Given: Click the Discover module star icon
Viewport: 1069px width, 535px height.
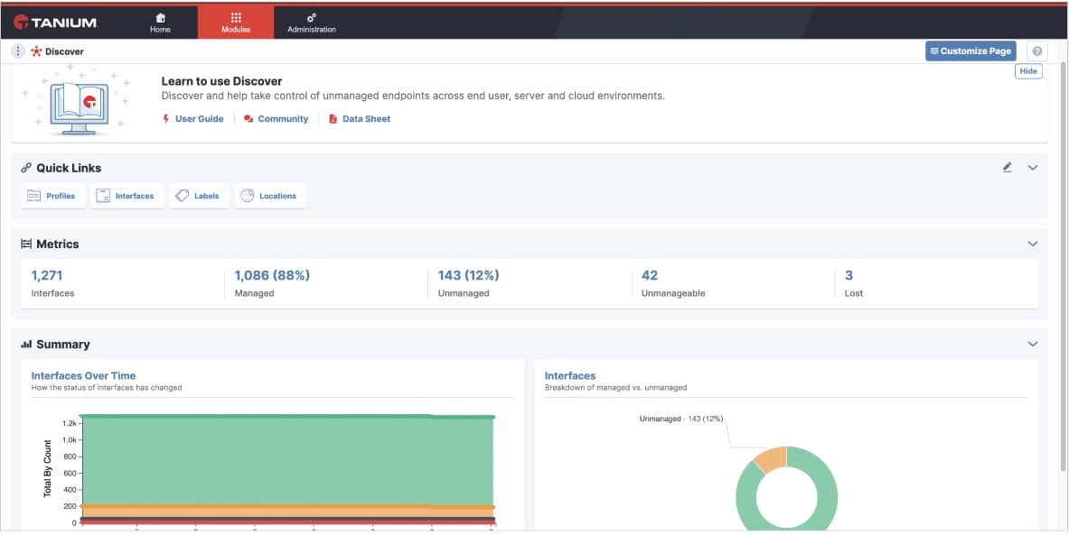Looking at the screenshot, I should click(x=36, y=51).
